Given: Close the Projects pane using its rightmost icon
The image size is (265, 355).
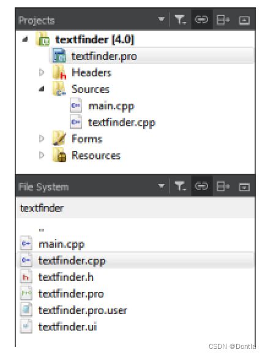Looking at the screenshot, I should coord(244,20).
